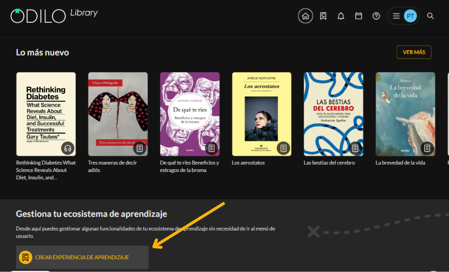Open the La brevedad de la vida cover
Image resolution: width=449 pixels, height=272 pixels.
point(405,114)
